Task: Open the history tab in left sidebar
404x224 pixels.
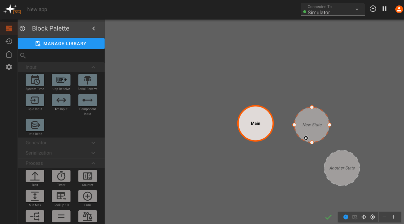Action: click(x=9, y=41)
